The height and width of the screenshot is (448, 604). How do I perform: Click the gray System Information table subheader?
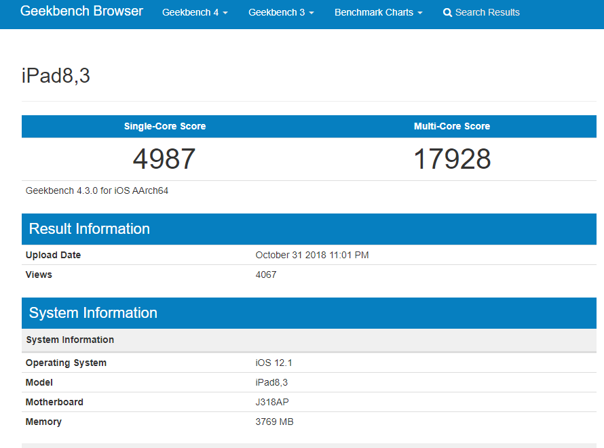pos(309,340)
